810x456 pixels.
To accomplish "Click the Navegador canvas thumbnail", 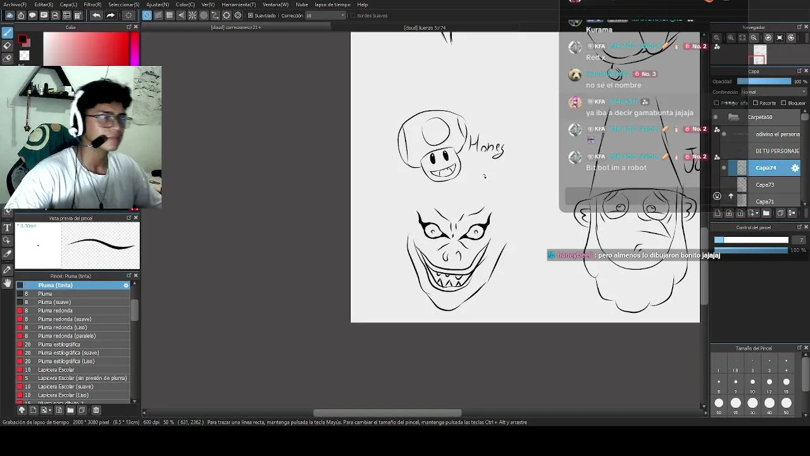I will pyautogui.click(x=759, y=56).
